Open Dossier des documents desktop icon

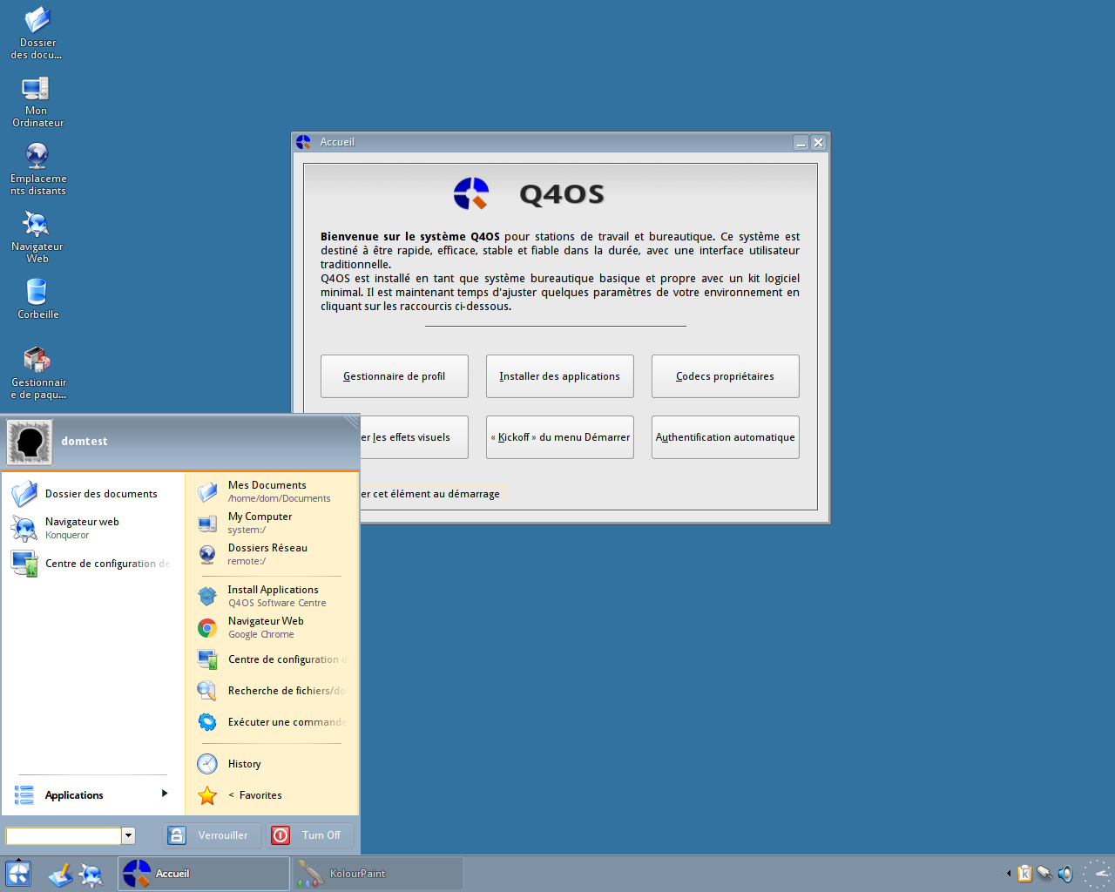pyautogui.click(x=37, y=33)
